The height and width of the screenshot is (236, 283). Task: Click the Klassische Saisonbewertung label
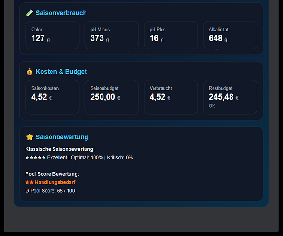point(60,149)
